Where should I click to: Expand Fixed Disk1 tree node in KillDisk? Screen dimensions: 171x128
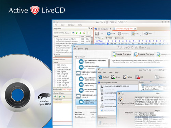(99, 88)
